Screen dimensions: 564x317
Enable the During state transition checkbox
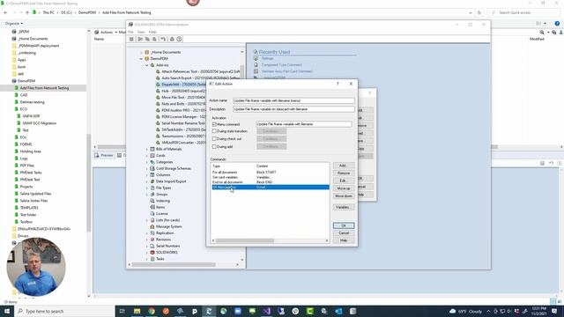coord(214,131)
